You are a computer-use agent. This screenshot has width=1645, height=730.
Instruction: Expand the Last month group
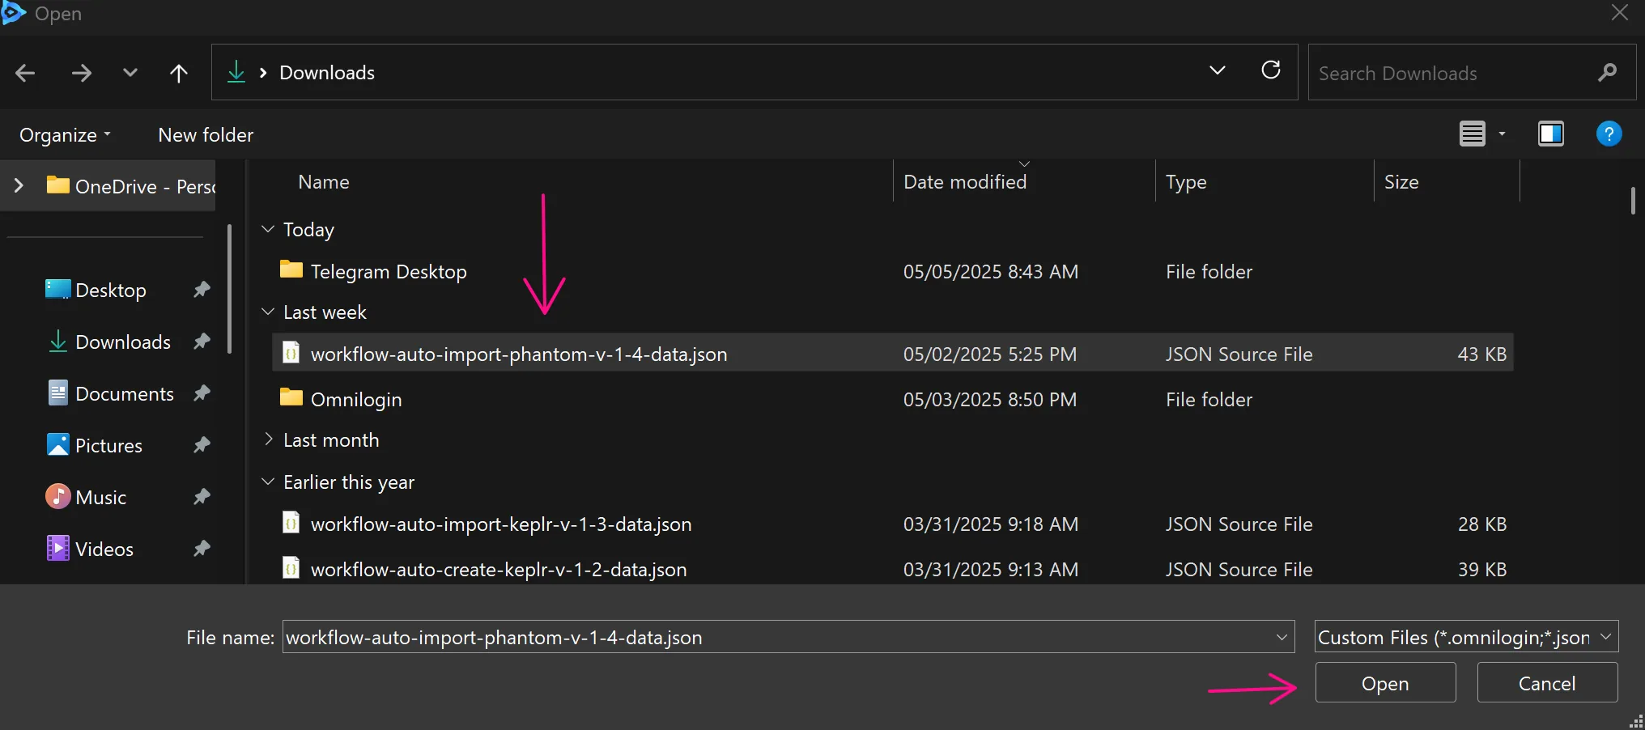coord(270,439)
